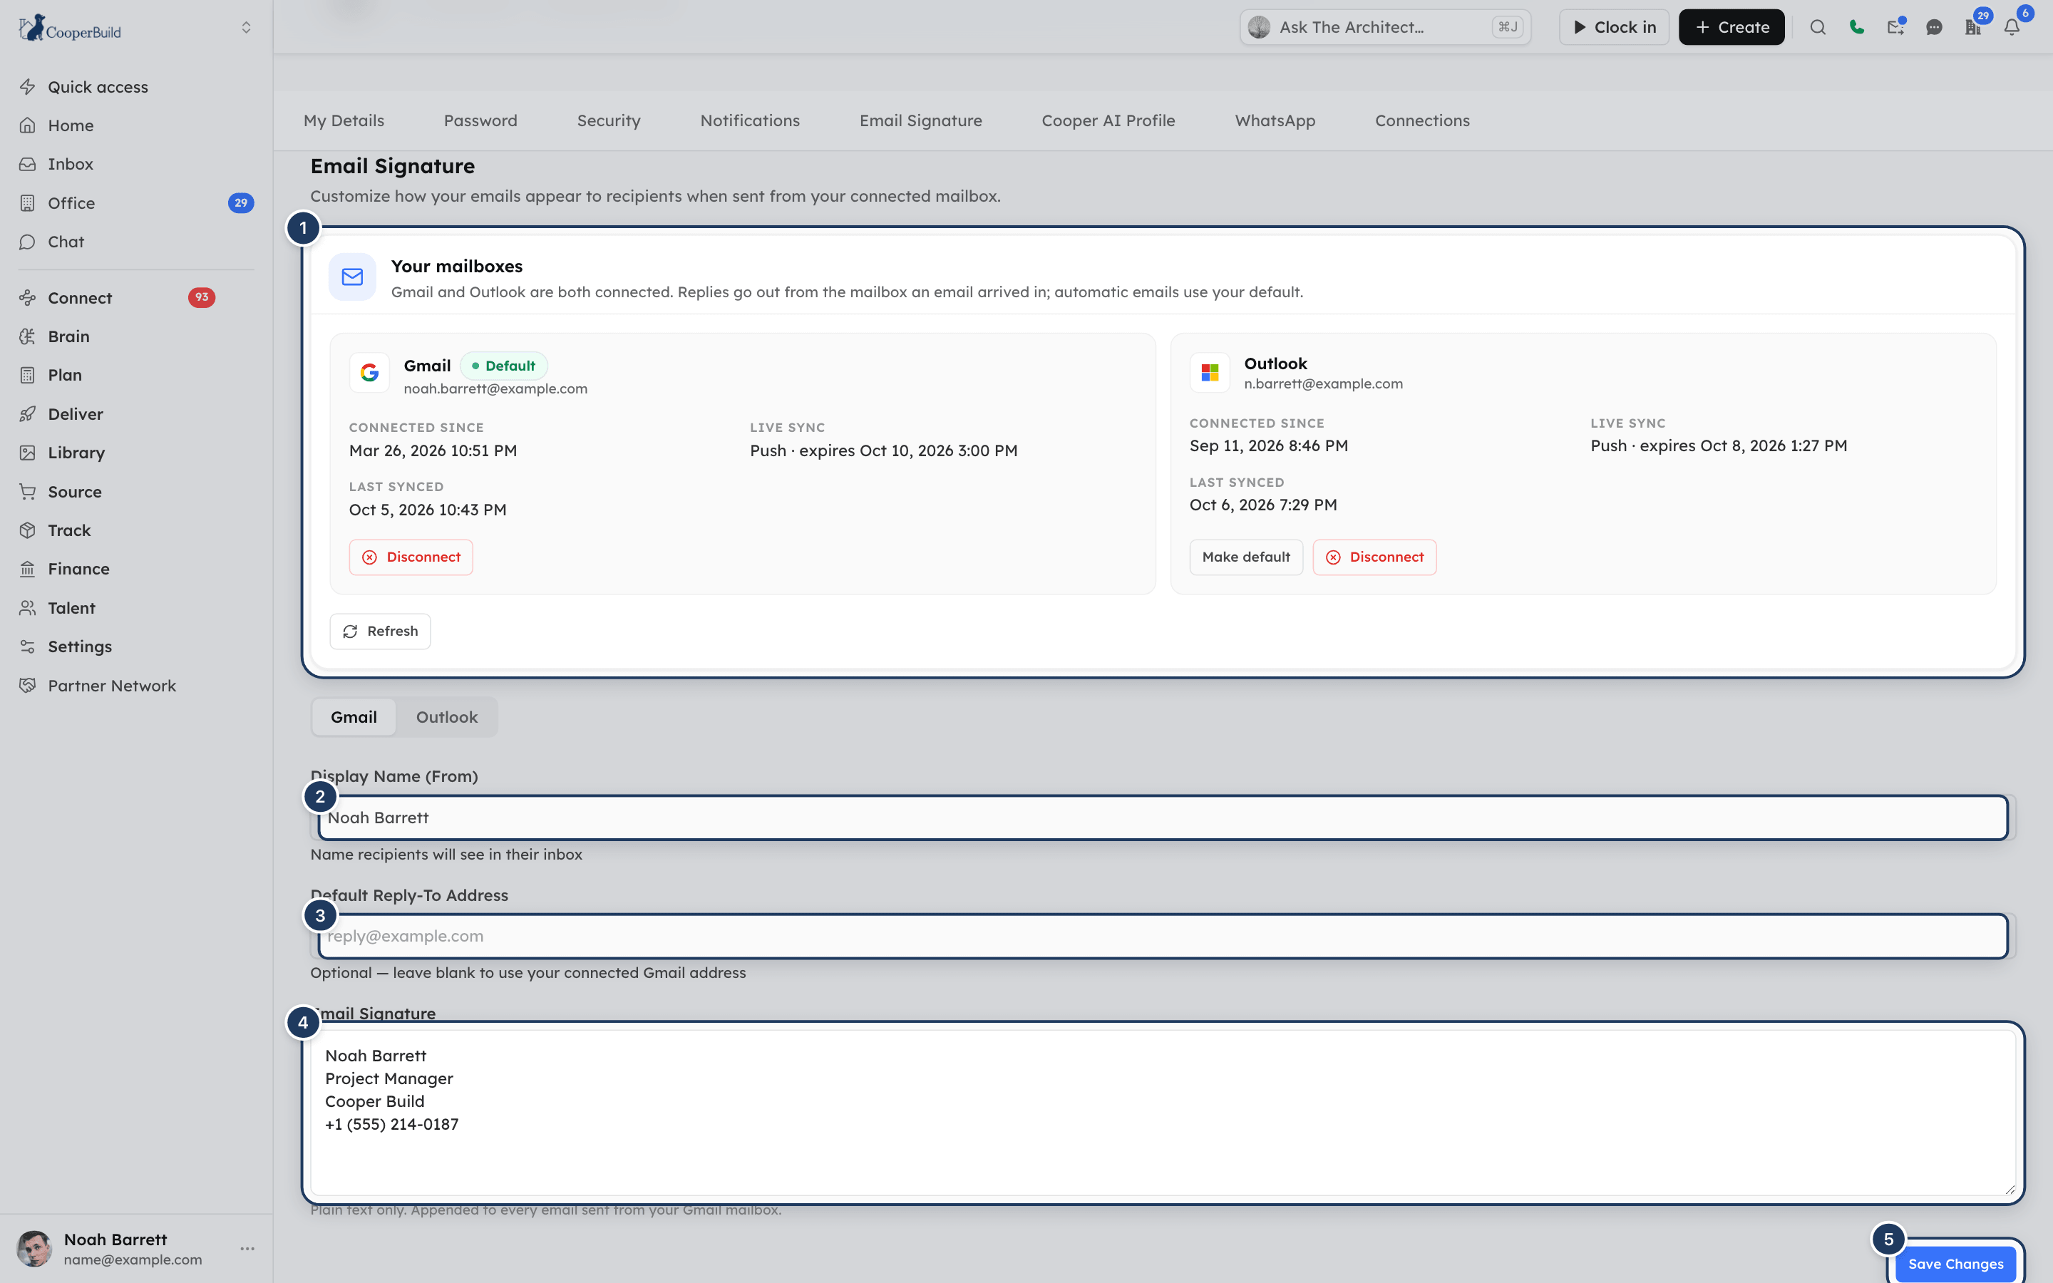Click the green phone icon
Viewport: 2053px width, 1283px height.
pos(1856,27)
